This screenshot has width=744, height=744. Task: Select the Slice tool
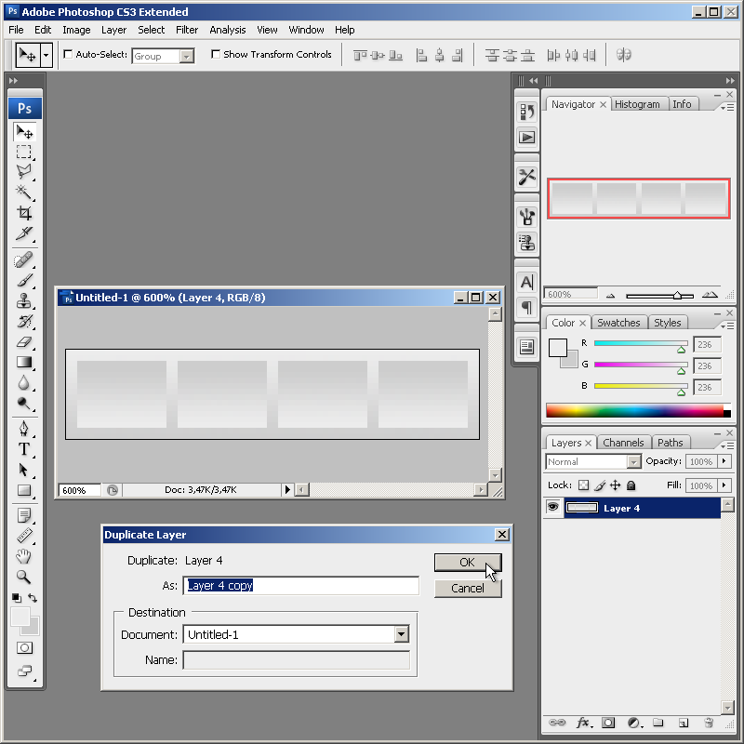click(x=24, y=233)
